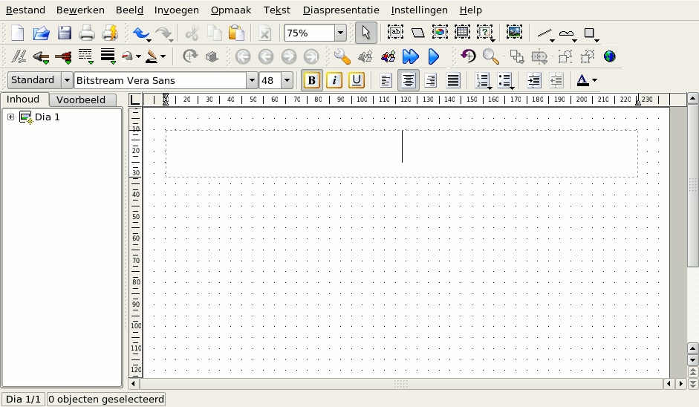
Task: Toggle bold text formatting
Action: coord(312,80)
